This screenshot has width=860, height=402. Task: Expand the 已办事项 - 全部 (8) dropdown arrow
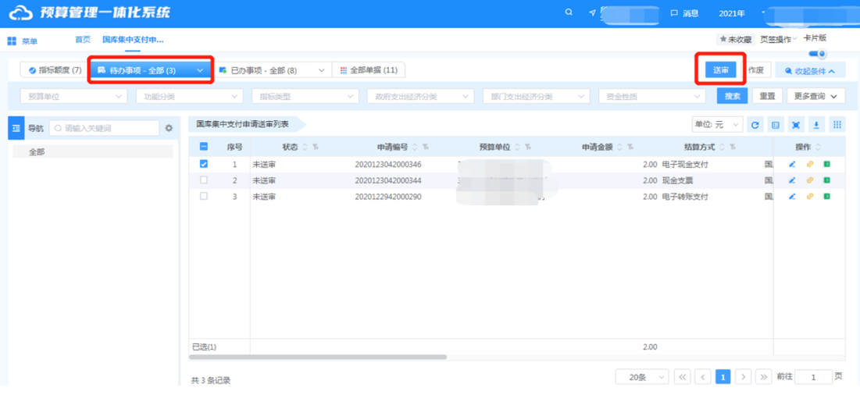(x=321, y=70)
